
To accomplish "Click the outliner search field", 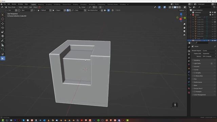I will pos(205,7).
